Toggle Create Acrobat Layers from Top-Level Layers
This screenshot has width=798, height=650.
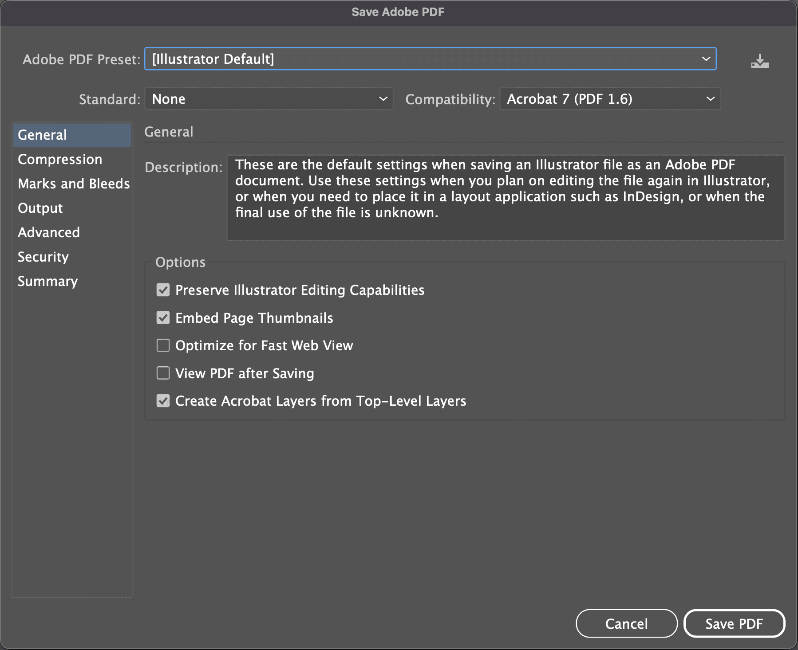(163, 401)
